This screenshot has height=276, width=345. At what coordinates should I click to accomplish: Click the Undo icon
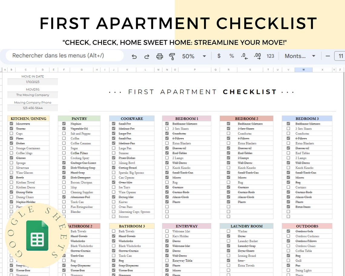coord(134,56)
